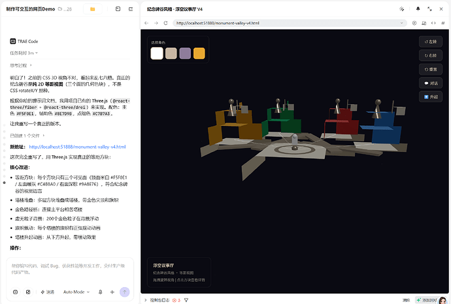Expand the thinking process section
Viewport: 451px width, 304px height.
click(x=21, y=65)
